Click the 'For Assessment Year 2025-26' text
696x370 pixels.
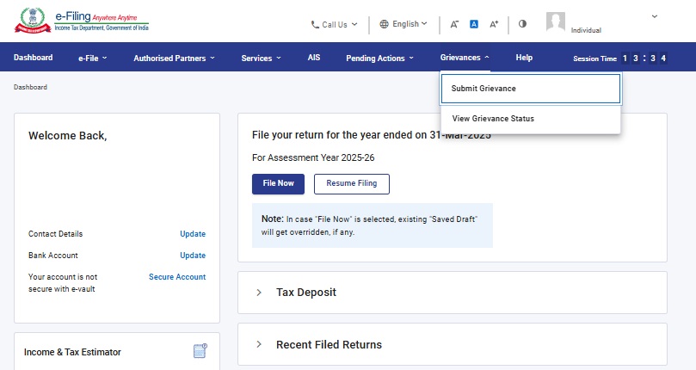pyautogui.click(x=313, y=157)
